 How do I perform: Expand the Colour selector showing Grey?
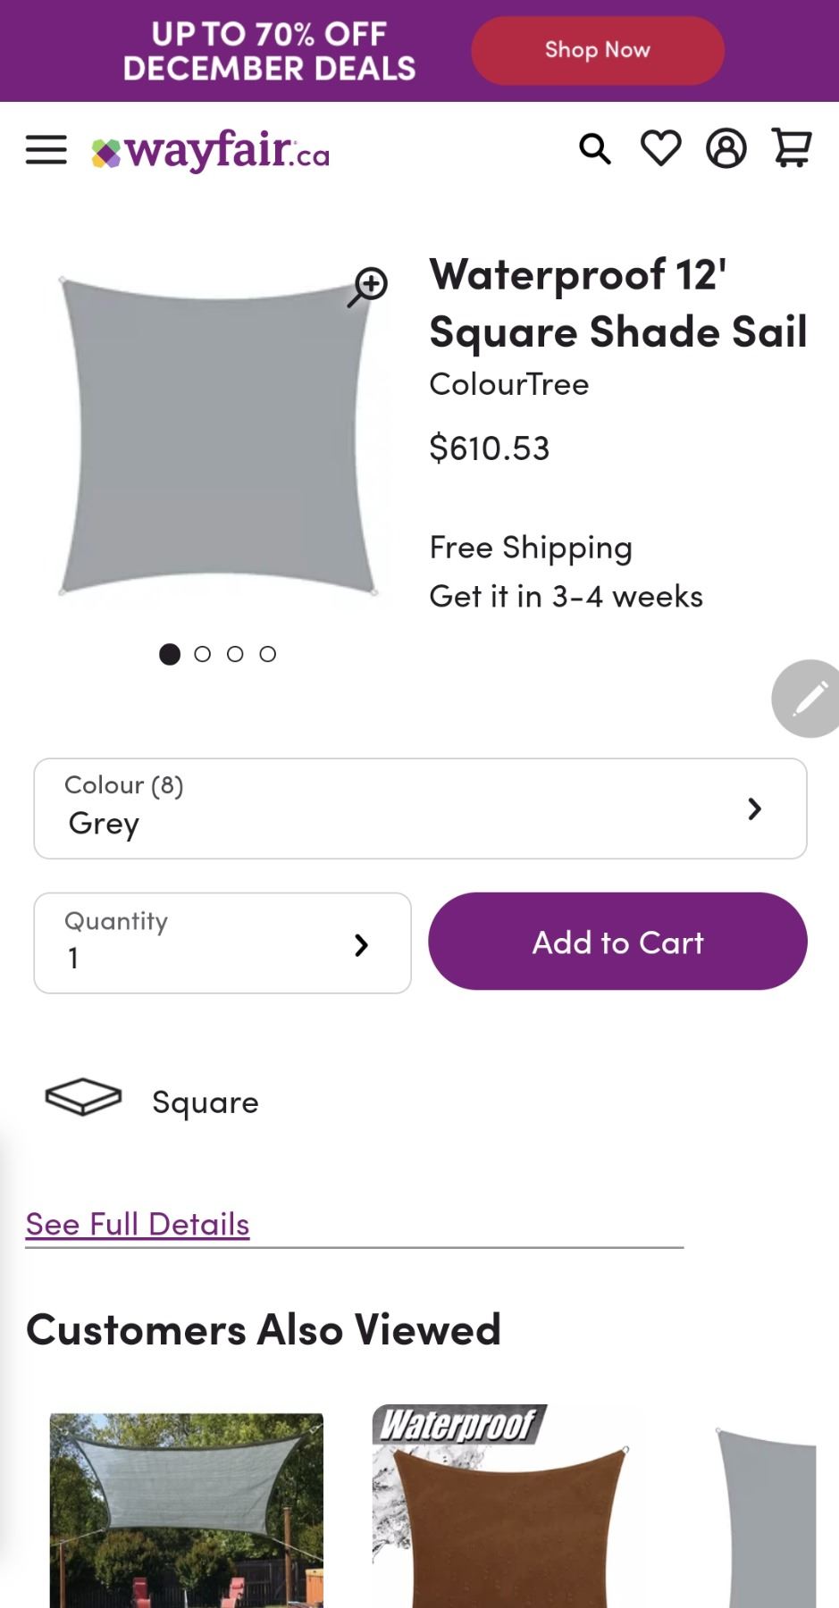click(x=420, y=808)
